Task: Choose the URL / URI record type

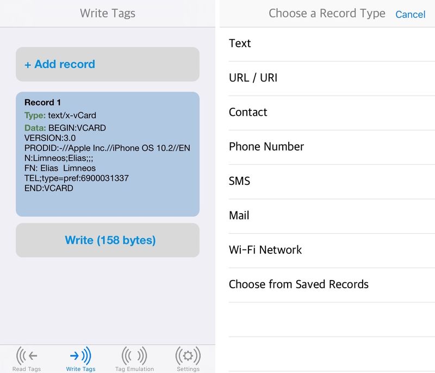Action: click(332, 78)
